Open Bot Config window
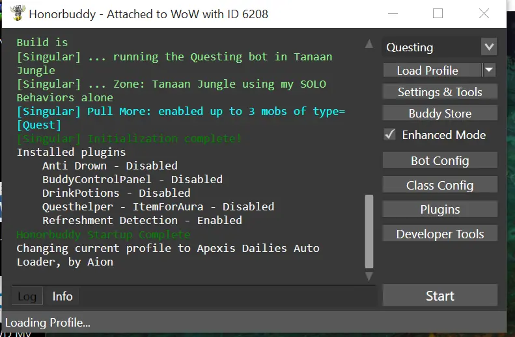This screenshot has width=515, height=337. point(439,160)
